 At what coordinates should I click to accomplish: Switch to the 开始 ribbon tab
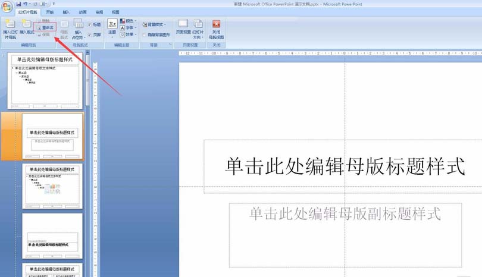point(49,12)
